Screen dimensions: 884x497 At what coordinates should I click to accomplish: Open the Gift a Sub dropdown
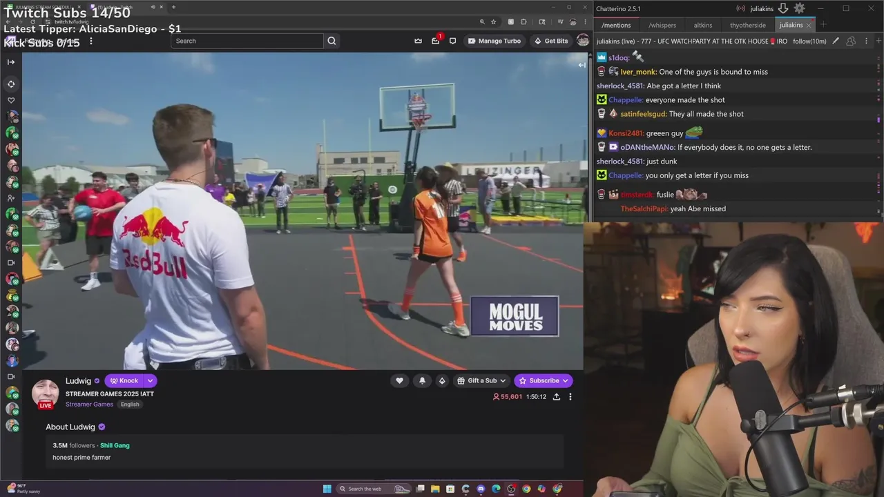click(482, 380)
